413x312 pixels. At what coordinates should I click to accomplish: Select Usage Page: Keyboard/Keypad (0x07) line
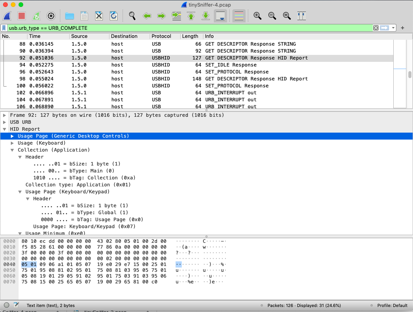click(x=84, y=227)
